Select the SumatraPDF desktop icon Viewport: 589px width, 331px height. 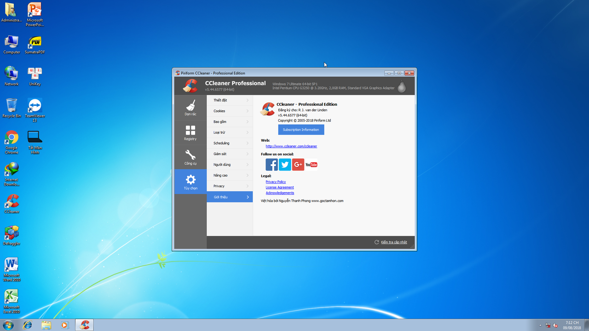coord(35,45)
